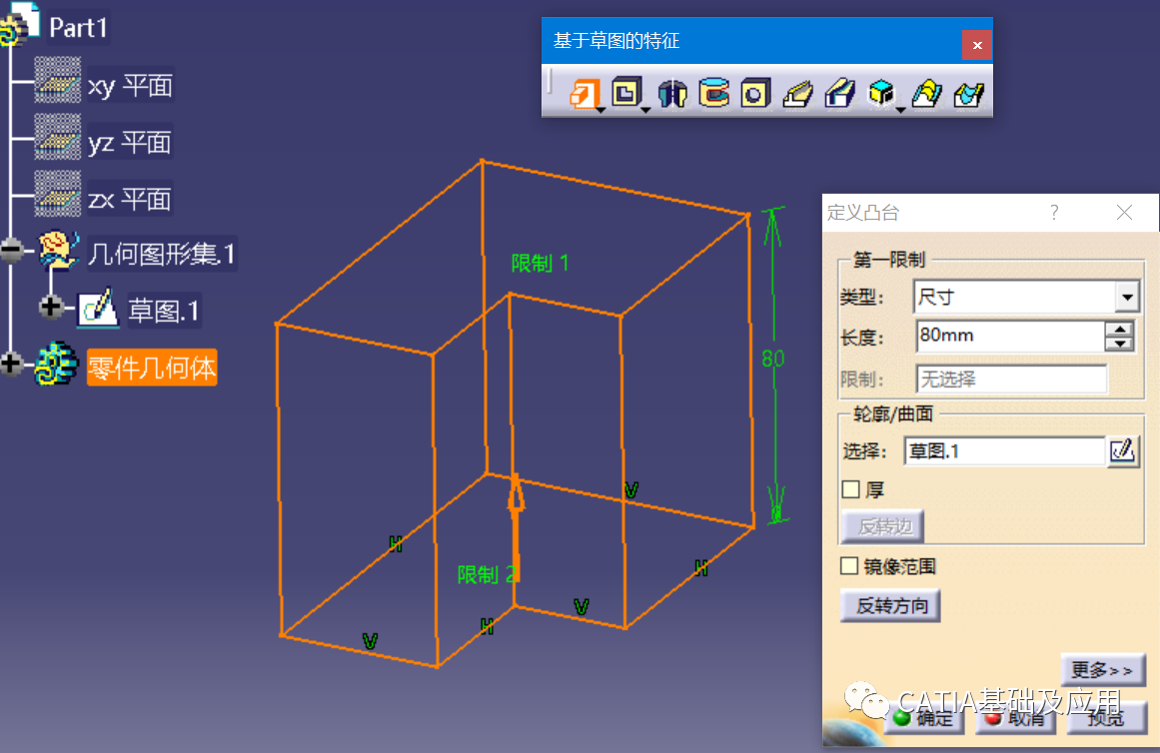This screenshot has width=1160, height=753.
Task: Select the highlighted 零件几何体 label
Action: click(152, 368)
